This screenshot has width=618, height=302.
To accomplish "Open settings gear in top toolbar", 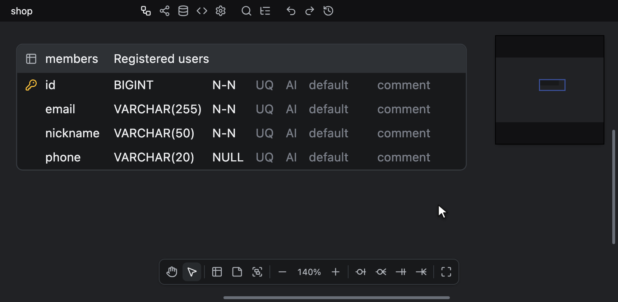I will tap(221, 11).
